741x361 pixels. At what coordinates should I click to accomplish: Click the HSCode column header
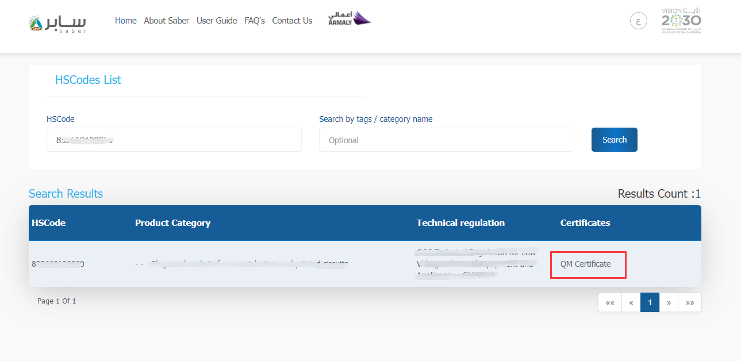click(x=49, y=223)
